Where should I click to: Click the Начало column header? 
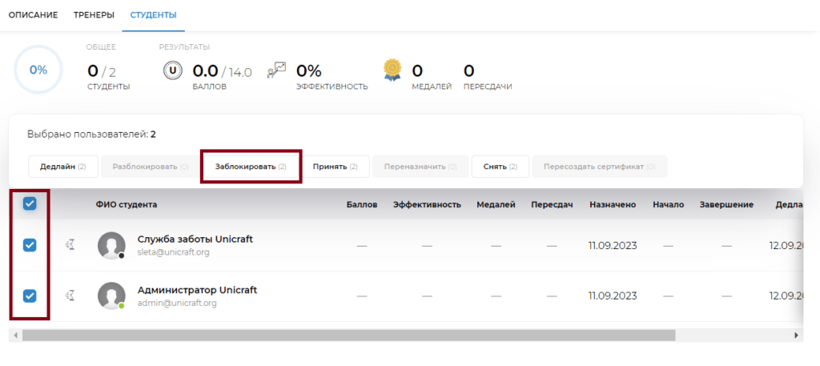(x=669, y=205)
